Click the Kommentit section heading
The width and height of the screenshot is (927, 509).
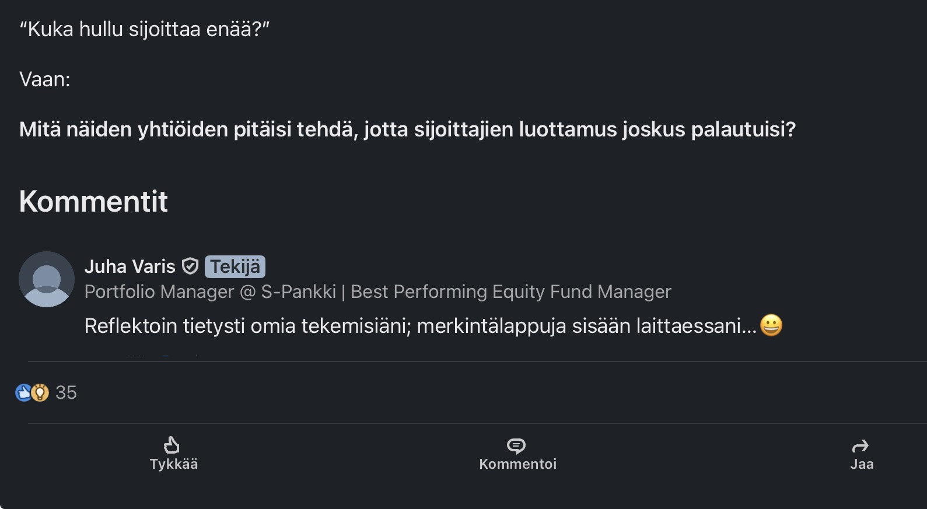tap(93, 202)
